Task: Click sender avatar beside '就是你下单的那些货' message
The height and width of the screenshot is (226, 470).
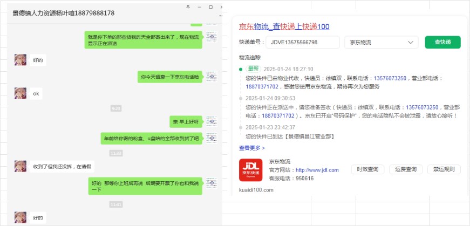Action: 212,37
